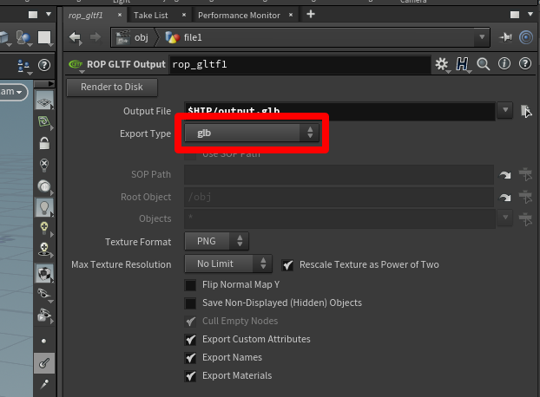Open the Performance Monitor tab

coord(239,15)
